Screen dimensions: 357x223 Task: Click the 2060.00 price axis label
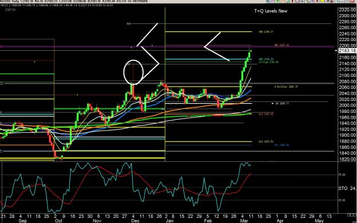click(347, 87)
